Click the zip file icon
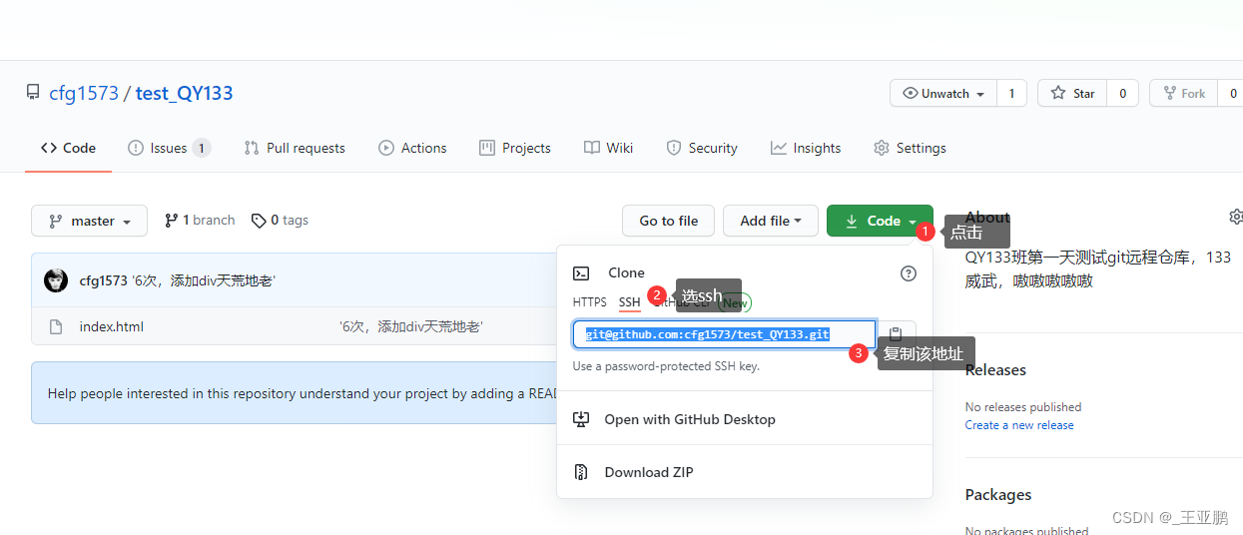The image size is (1243, 535). click(581, 472)
